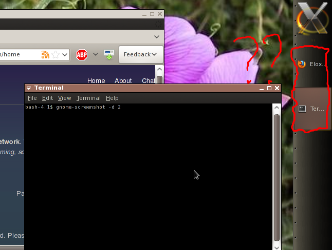Maximize the browser window

[x=152, y=14]
